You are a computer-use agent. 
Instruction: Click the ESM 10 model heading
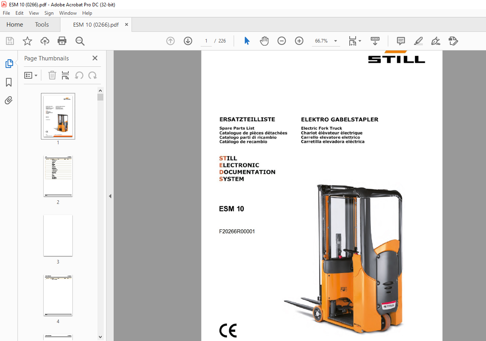click(x=232, y=209)
